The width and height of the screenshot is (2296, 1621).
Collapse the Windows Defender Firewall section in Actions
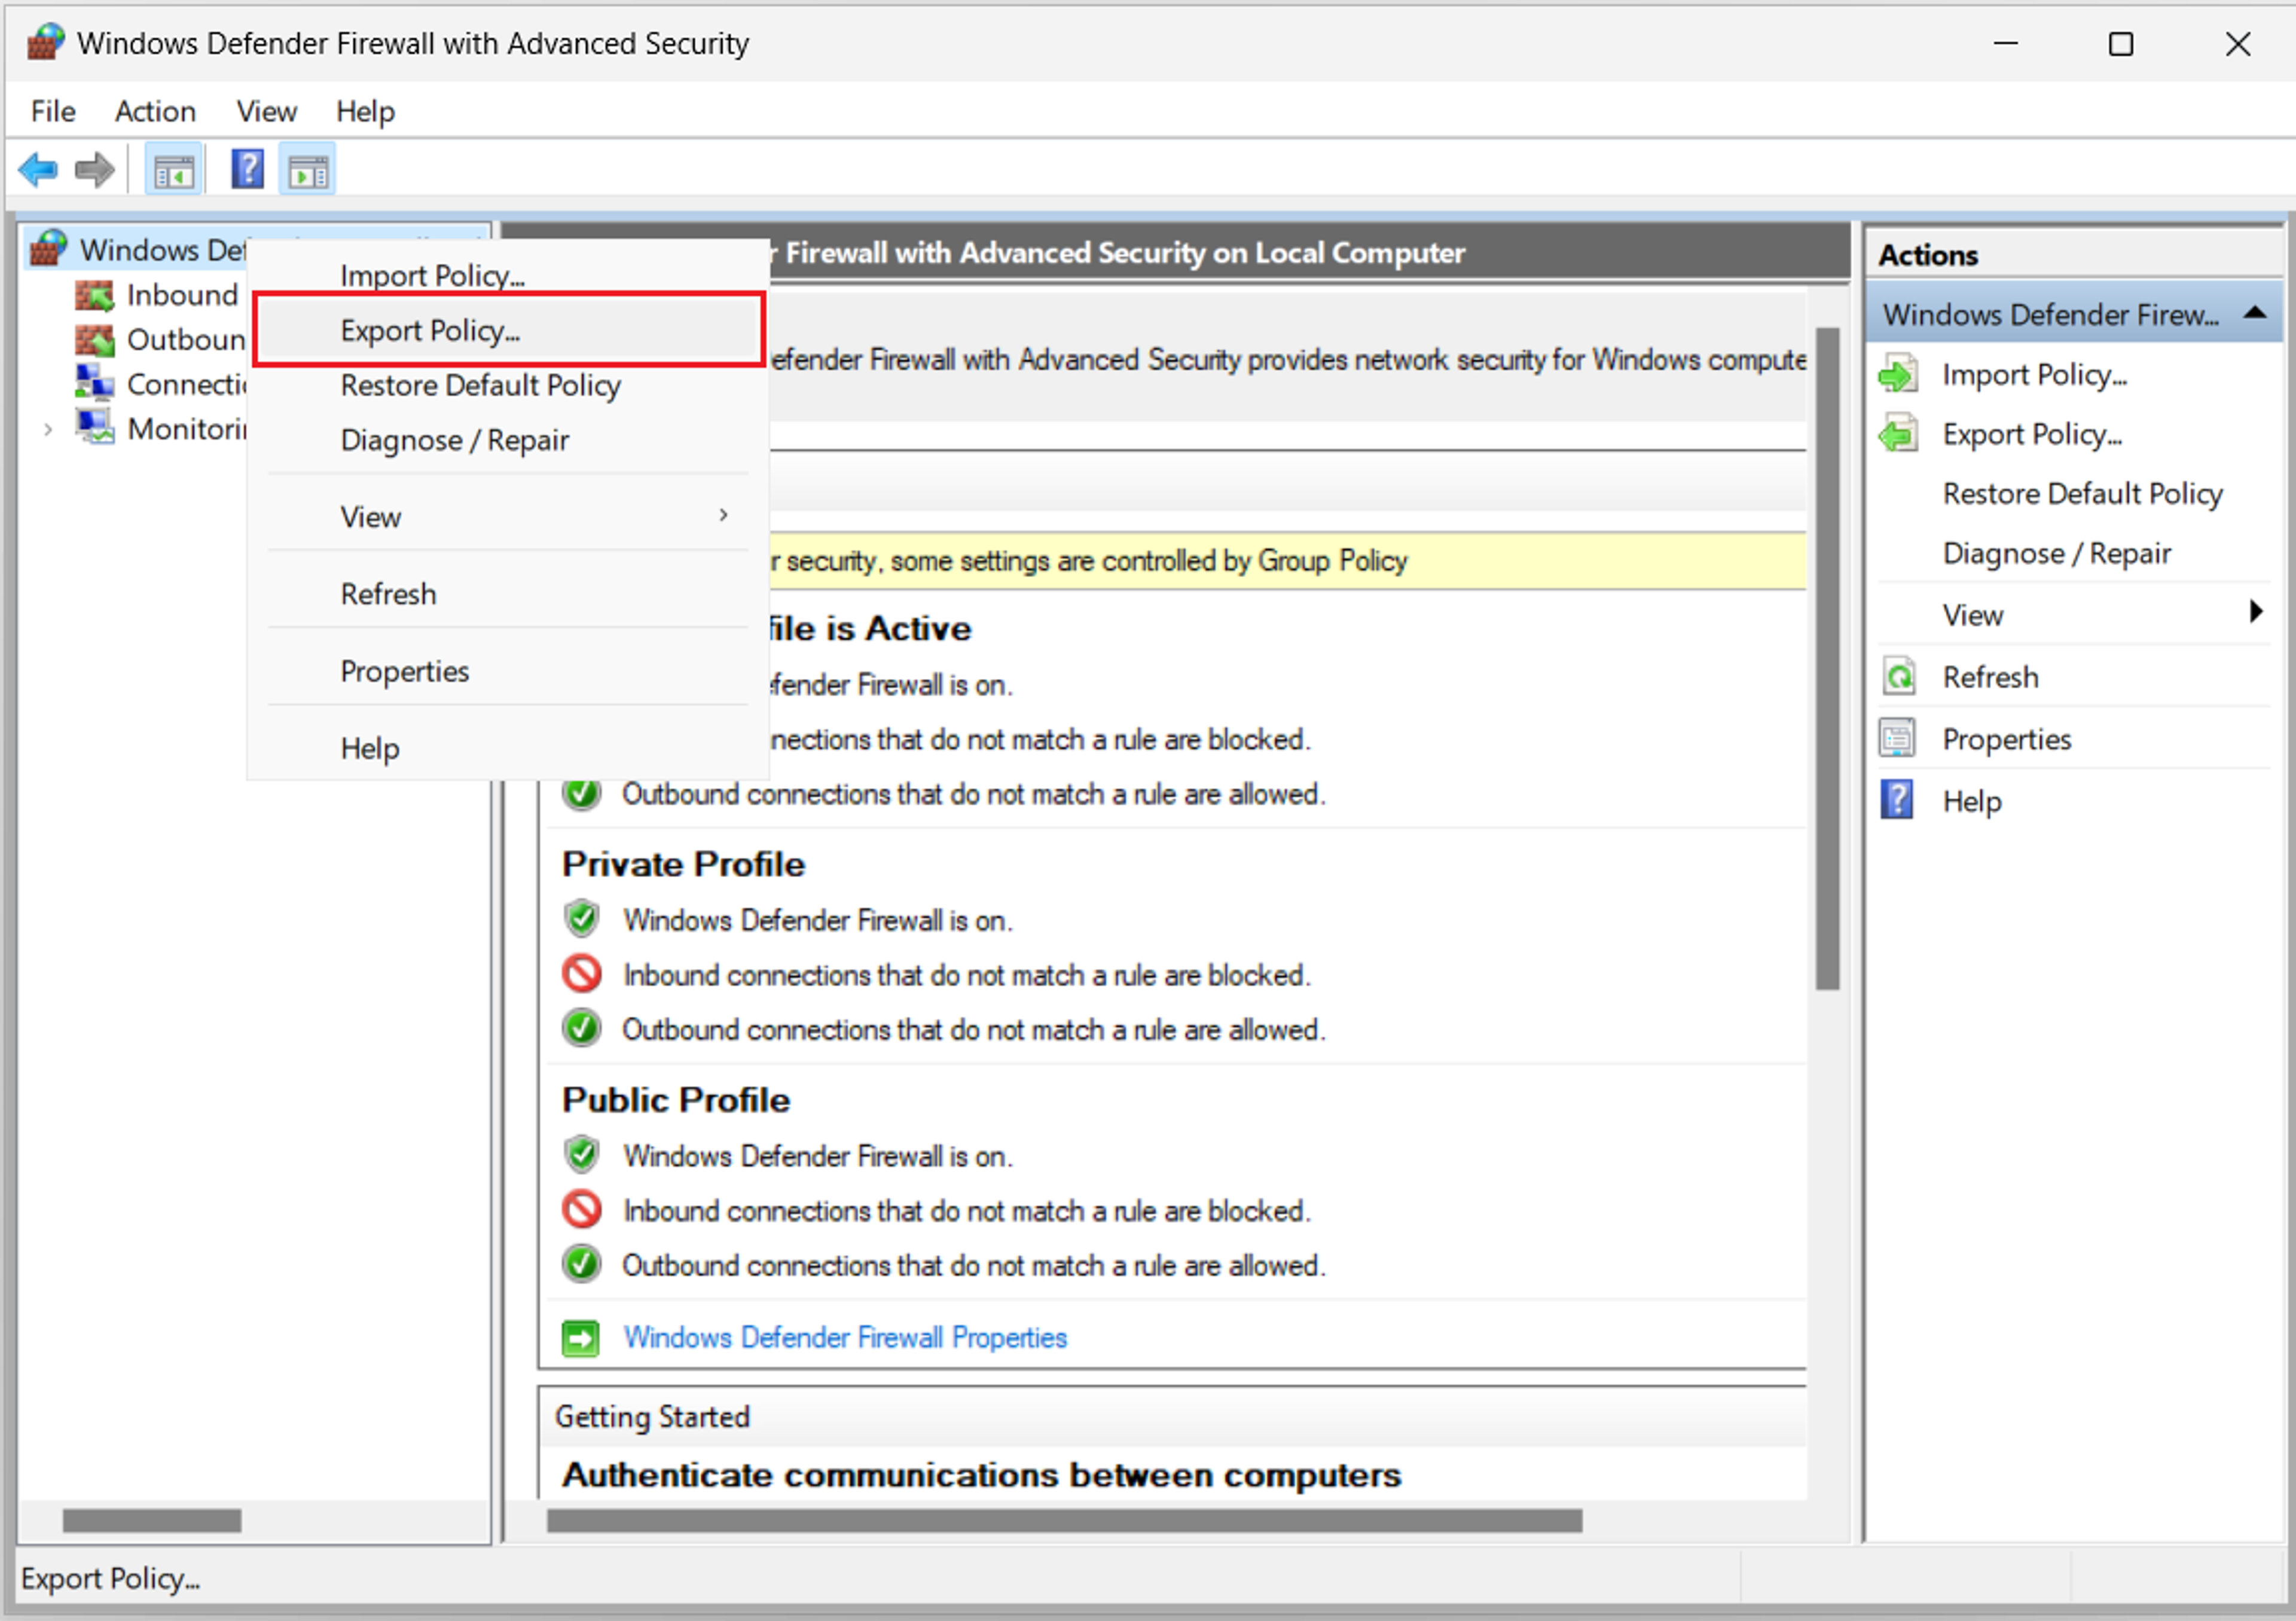(x=2256, y=313)
